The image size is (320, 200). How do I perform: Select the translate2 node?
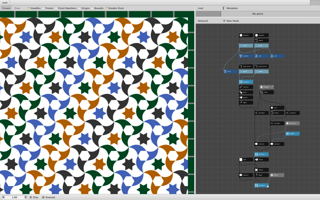293,113
